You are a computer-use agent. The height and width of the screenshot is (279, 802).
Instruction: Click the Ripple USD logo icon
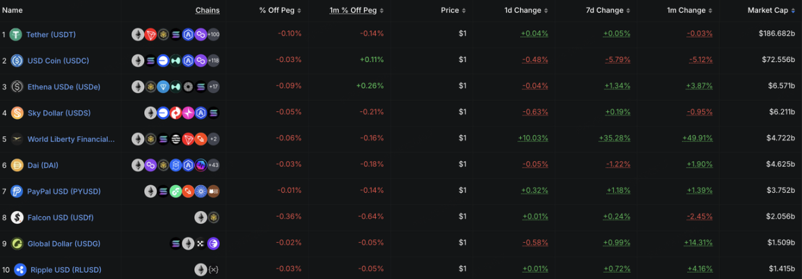coord(18,270)
